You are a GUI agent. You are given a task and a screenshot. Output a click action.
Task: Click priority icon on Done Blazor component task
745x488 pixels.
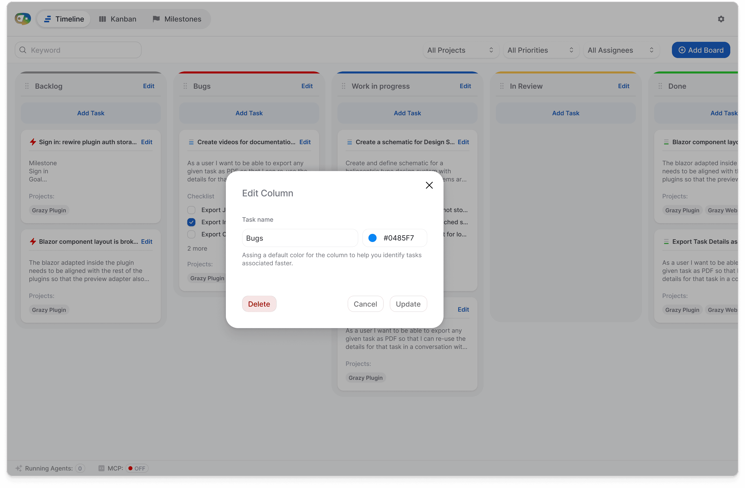coord(666,142)
